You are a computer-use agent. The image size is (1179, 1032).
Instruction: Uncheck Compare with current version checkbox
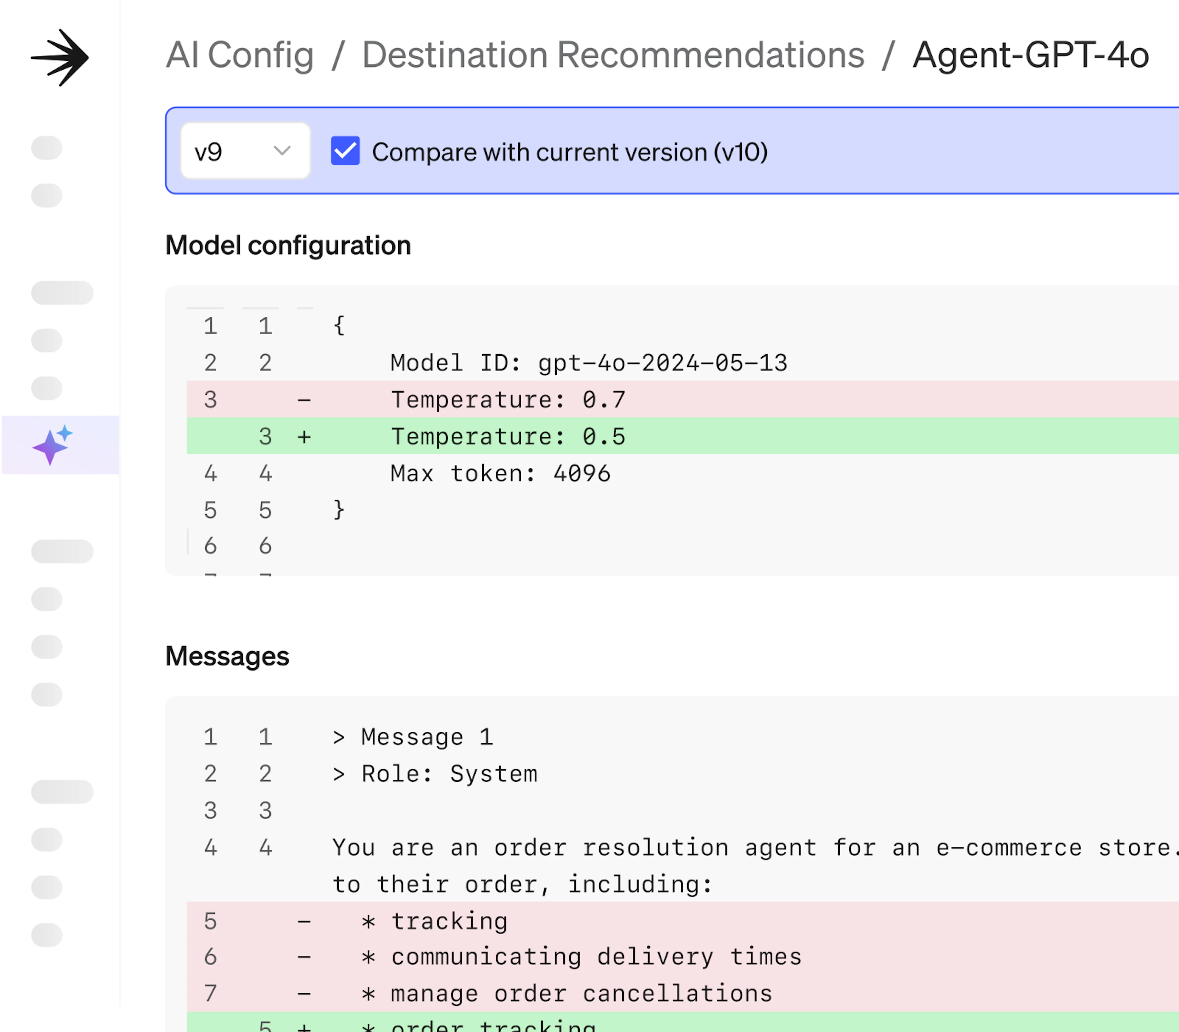pyautogui.click(x=345, y=151)
